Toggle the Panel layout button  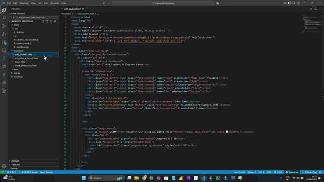(x=293, y=3)
